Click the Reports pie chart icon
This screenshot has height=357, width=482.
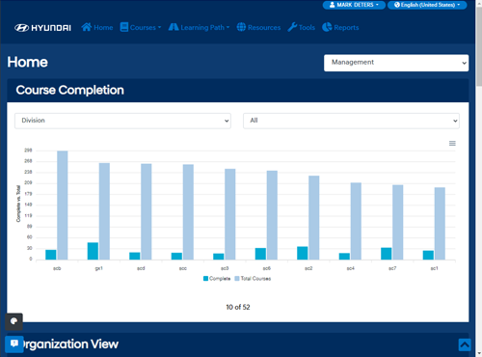coord(327,27)
